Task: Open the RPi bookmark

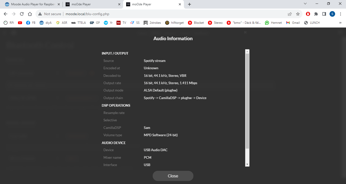Action: [9, 23]
